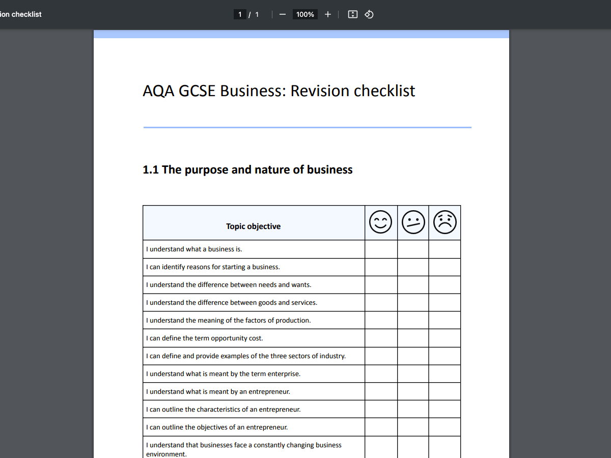Click the neutral face icon in the table header

click(x=413, y=222)
